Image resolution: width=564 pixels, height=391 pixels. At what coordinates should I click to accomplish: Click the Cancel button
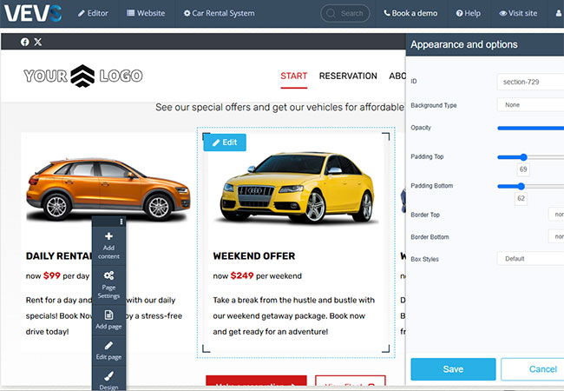pos(533,369)
